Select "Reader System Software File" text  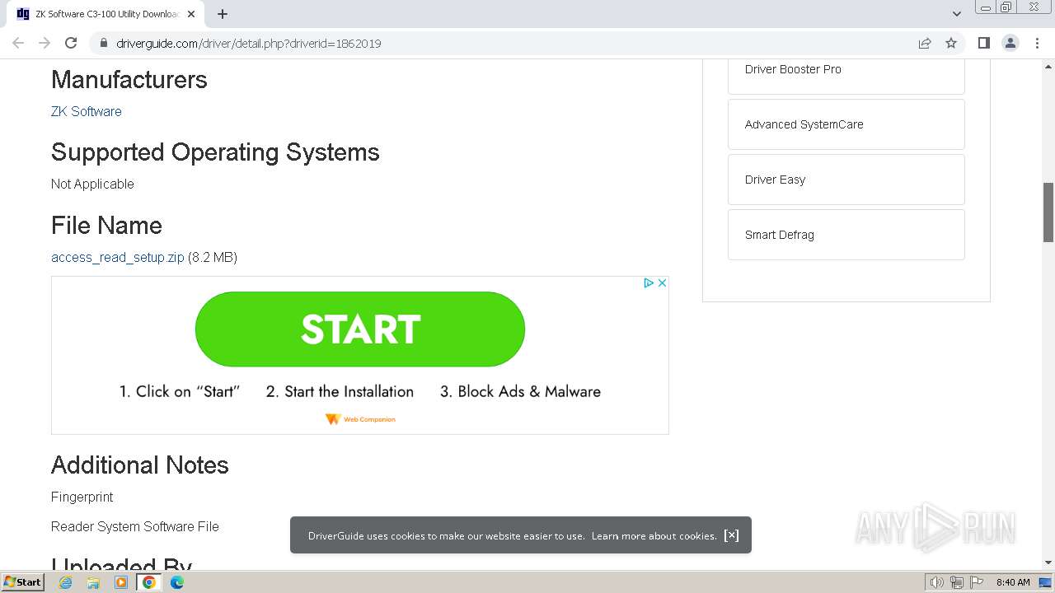click(x=135, y=526)
